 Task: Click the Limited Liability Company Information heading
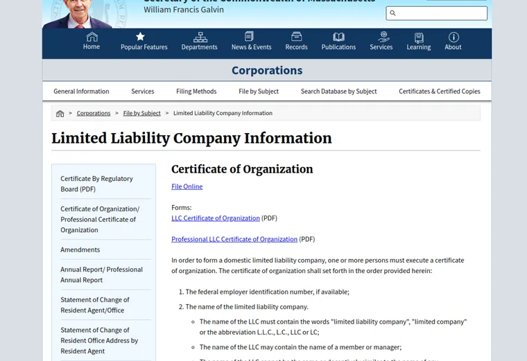(191, 139)
